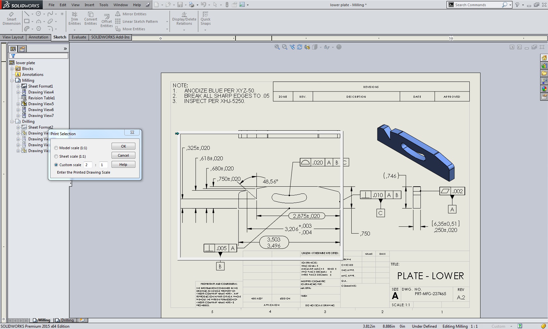Expand the Blocks tree node
The image size is (548, 329).
point(12,69)
